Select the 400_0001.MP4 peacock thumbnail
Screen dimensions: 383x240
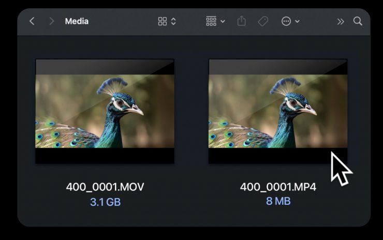[278, 111]
